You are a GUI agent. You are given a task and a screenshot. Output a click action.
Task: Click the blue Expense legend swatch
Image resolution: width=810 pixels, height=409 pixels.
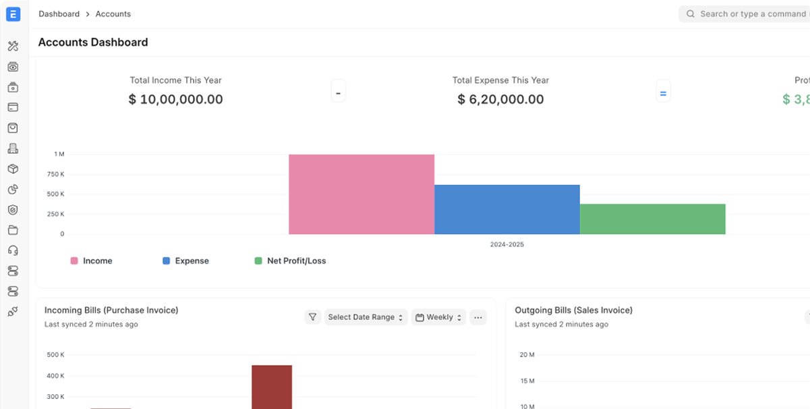(166, 261)
